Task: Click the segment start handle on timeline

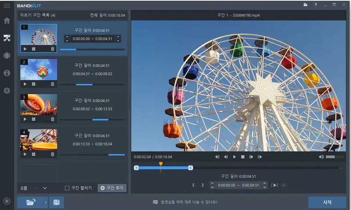Action: click(136, 168)
